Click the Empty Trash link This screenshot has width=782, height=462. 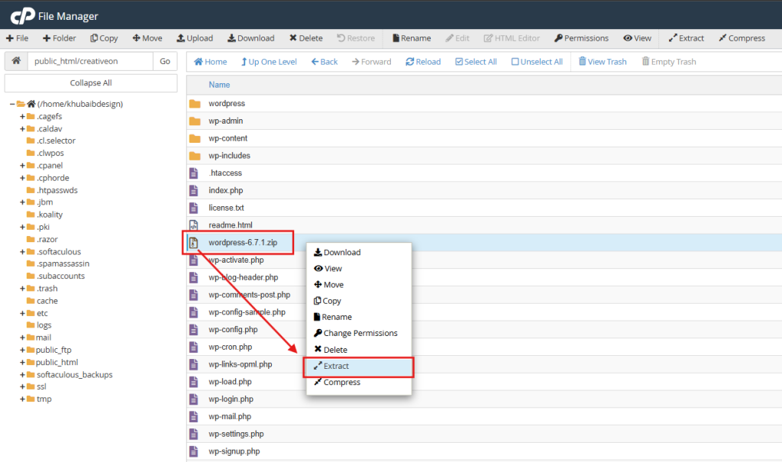pos(669,61)
